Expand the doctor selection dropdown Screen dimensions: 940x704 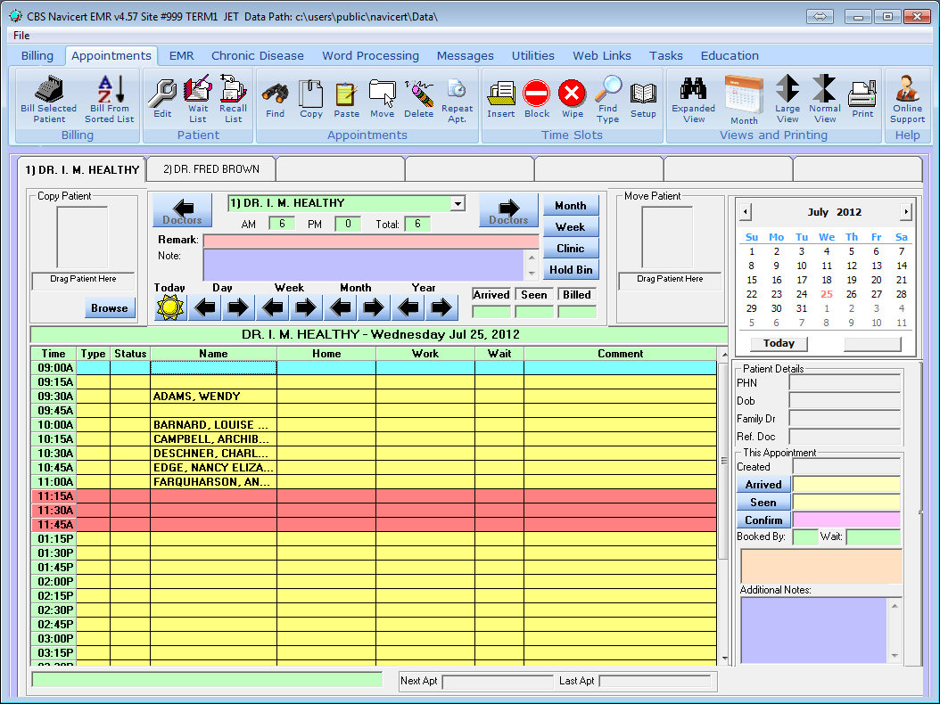458,203
